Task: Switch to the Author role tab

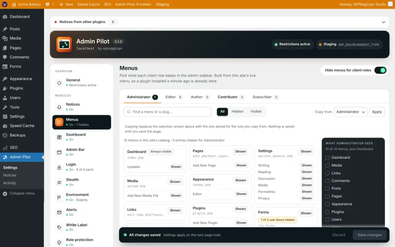Action: [200, 97]
